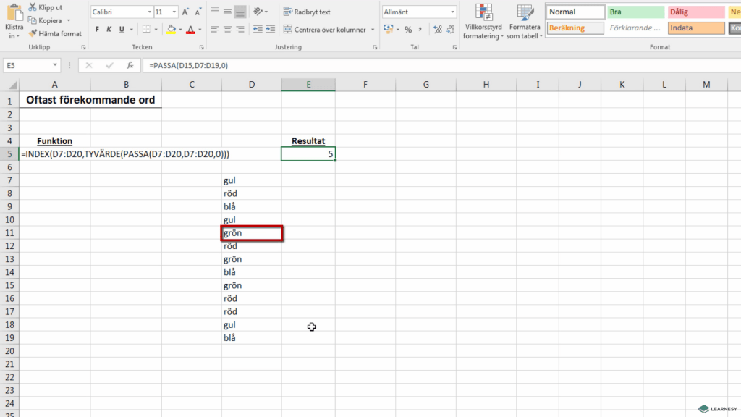The image size is (741, 417).
Task: Expand the Allmänt number format dropdown
Action: pos(453,12)
